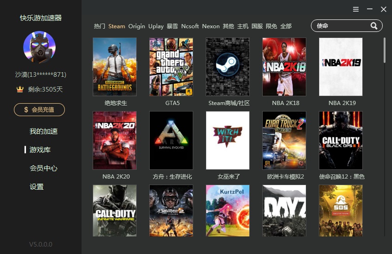Click the 使命召唤12：黑色 title
This screenshot has height=254, width=392.
coord(342,177)
